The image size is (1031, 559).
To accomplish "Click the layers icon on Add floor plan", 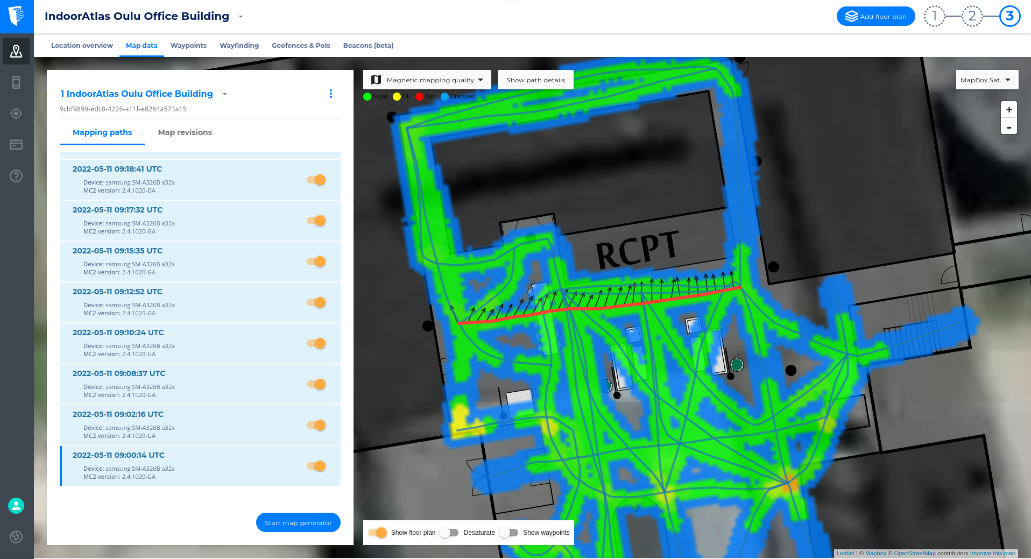I will point(851,16).
